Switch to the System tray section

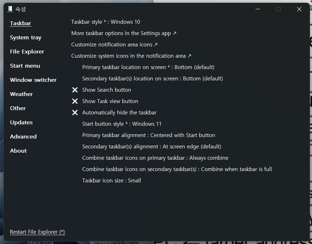(x=26, y=38)
